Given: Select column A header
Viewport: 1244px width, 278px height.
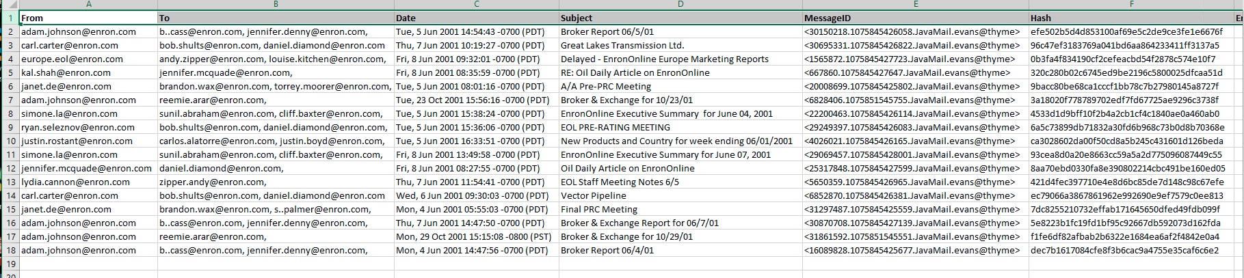Looking at the screenshot, I should [x=88, y=4].
